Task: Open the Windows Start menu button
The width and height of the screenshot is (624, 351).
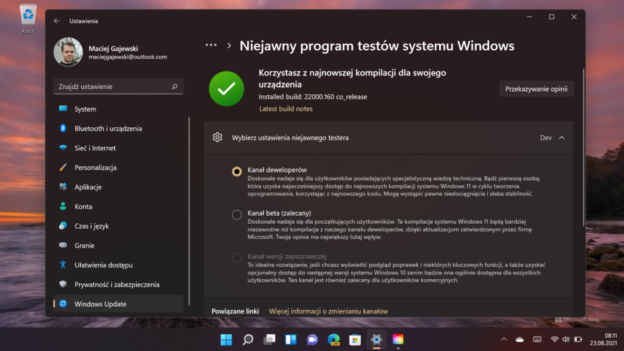Action: [226, 340]
